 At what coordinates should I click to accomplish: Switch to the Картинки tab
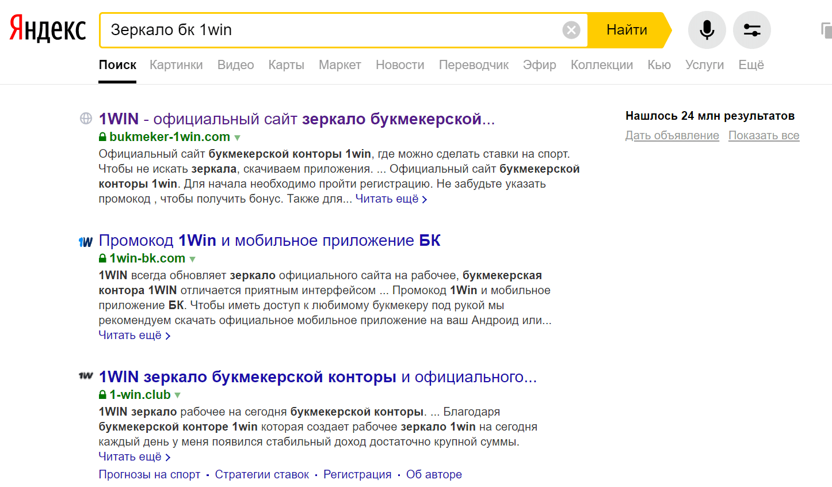pos(176,65)
